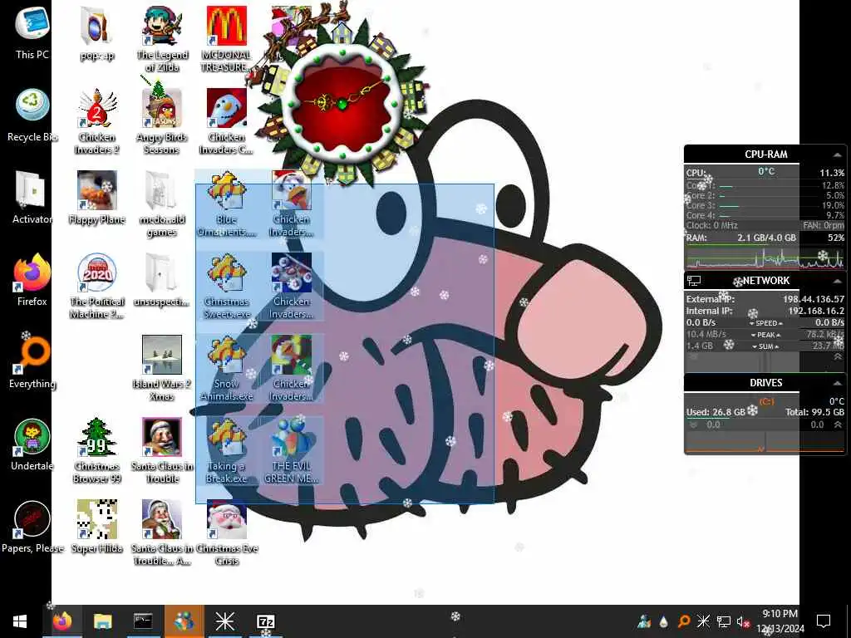Click the CPU/RAM history graph
The width and height of the screenshot is (851, 638).
point(765,258)
